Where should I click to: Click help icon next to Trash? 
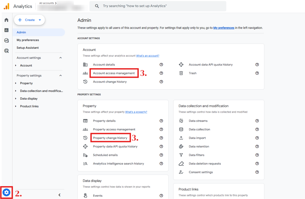[257, 73]
